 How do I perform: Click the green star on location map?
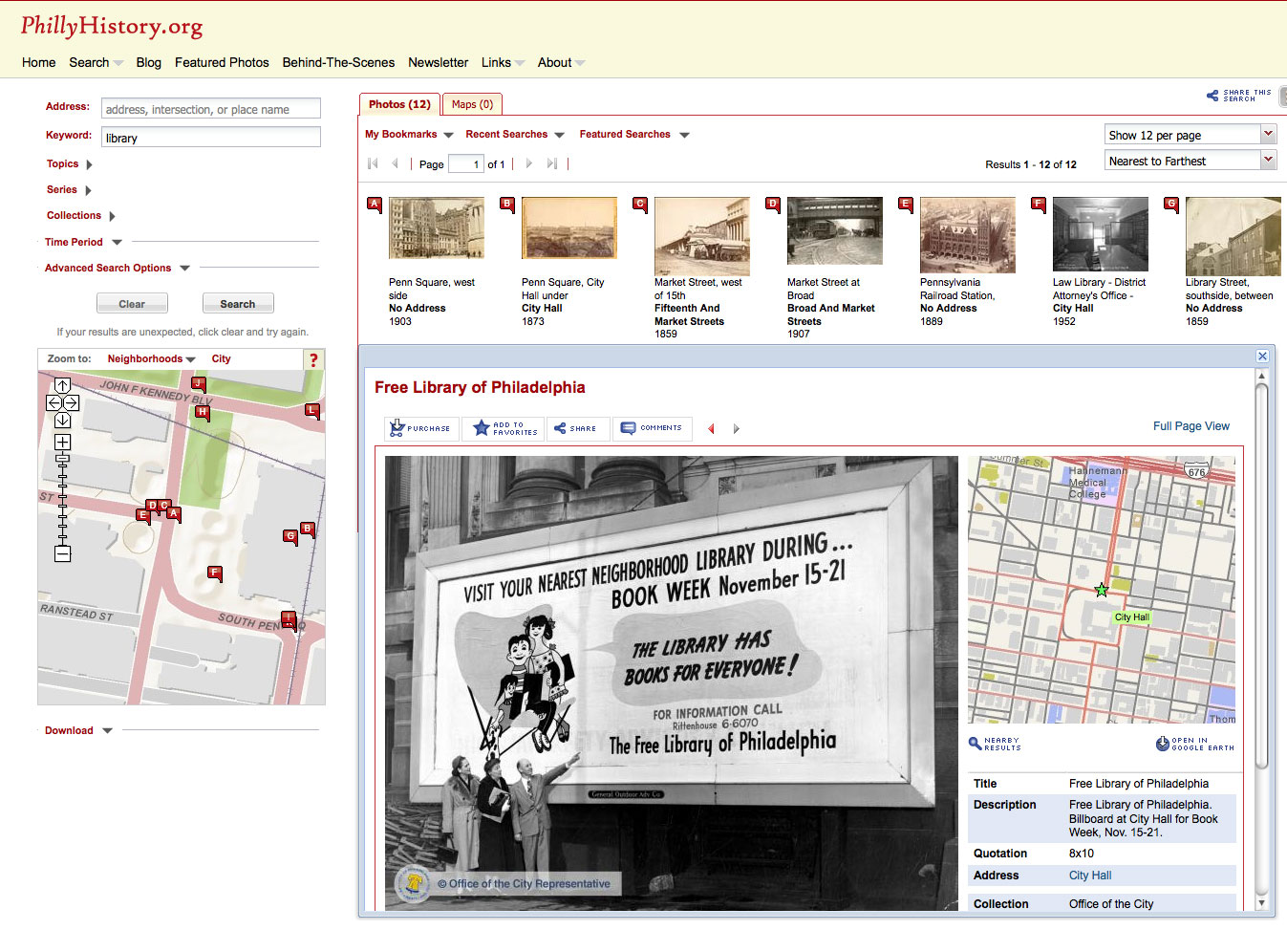point(1102,590)
